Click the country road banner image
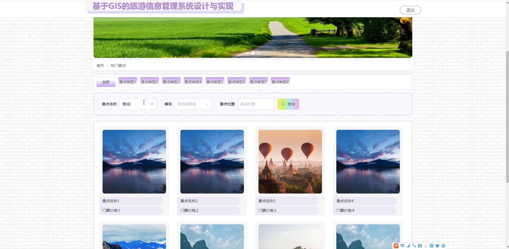509x249 pixels. coord(253,37)
